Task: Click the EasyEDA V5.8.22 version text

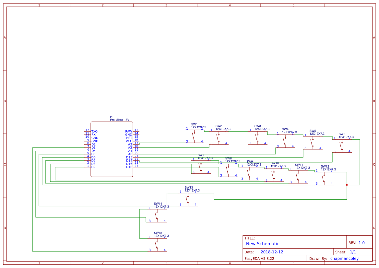Action: pyautogui.click(x=260, y=258)
